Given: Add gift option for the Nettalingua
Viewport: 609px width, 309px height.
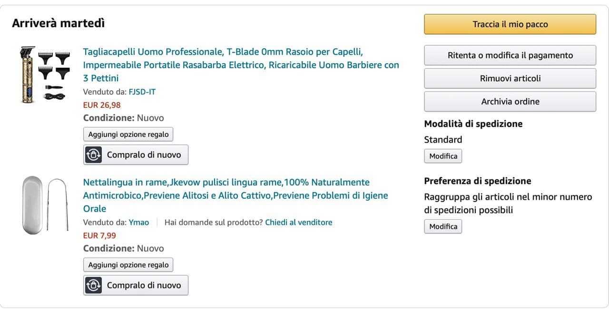Looking at the screenshot, I should [128, 265].
